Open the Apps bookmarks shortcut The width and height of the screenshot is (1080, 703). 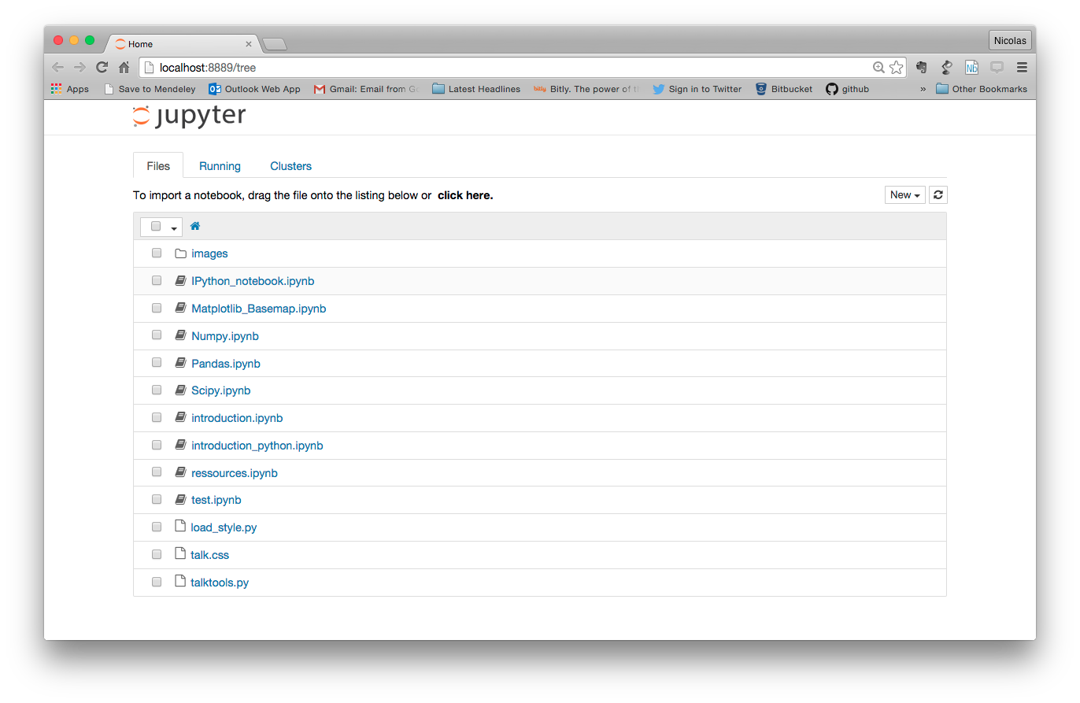pos(70,89)
